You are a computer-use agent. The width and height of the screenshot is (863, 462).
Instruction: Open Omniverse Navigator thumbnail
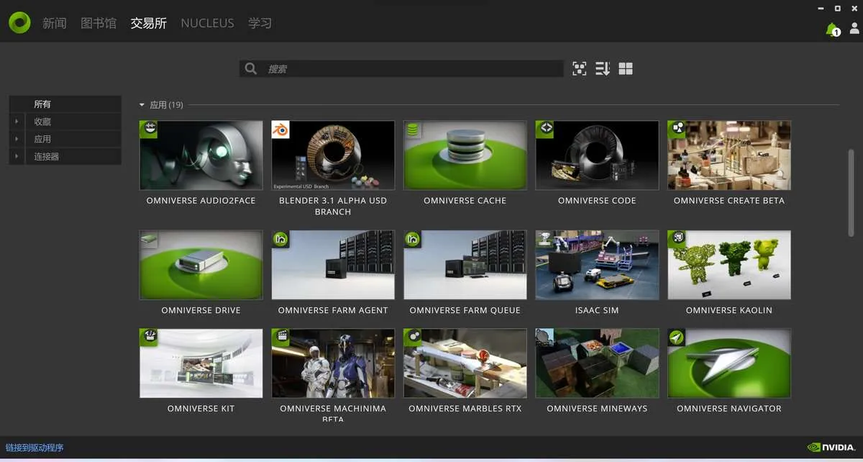point(729,363)
